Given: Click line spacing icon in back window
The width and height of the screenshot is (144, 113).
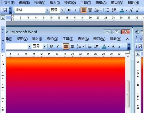Looking at the screenshot, I should 97,10.
